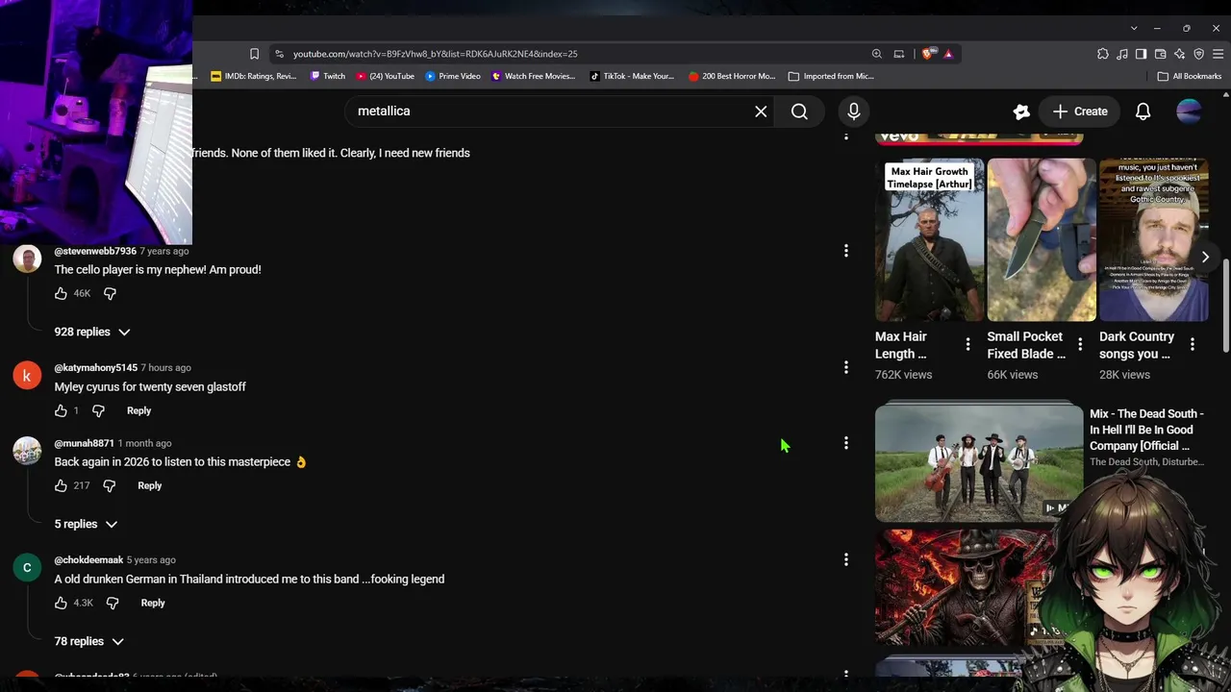The image size is (1231, 692).
Task: Open the (24) YouTube bookmark
Action: pyautogui.click(x=385, y=76)
